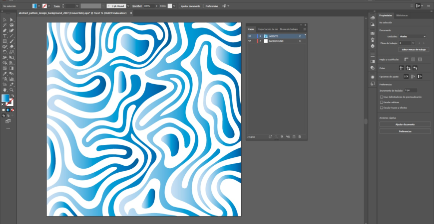Click the delete layer trash icon
The width and height of the screenshot is (434, 224).
(300, 136)
